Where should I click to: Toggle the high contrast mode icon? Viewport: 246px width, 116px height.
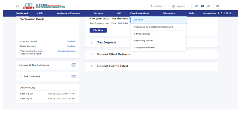[217, 6]
